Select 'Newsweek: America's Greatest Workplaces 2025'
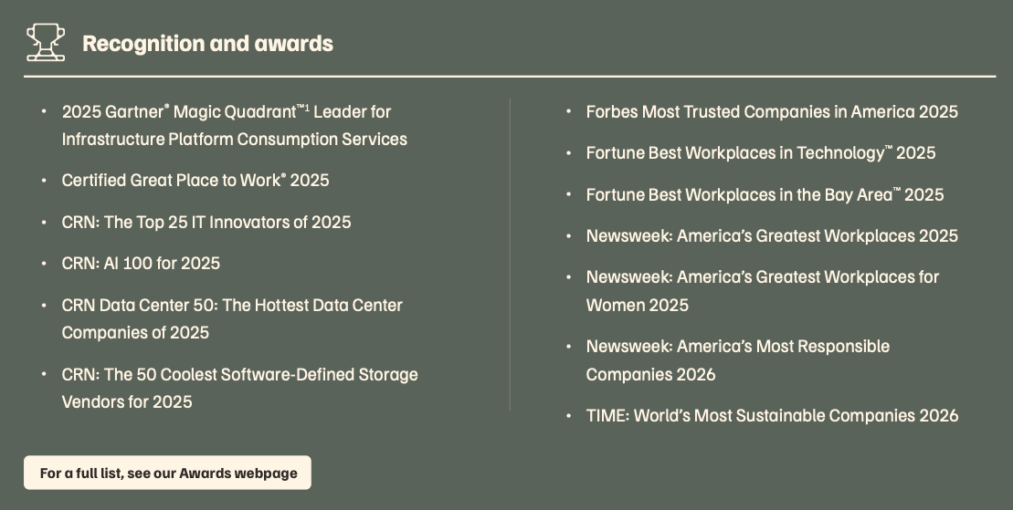The image size is (1013, 510). 772,235
